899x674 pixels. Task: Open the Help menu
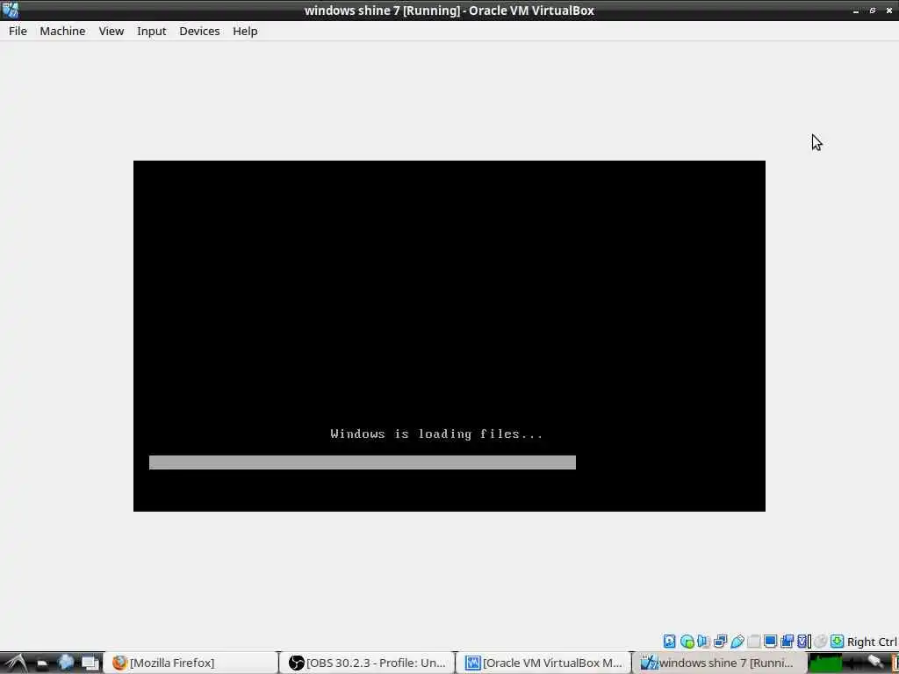point(245,31)
